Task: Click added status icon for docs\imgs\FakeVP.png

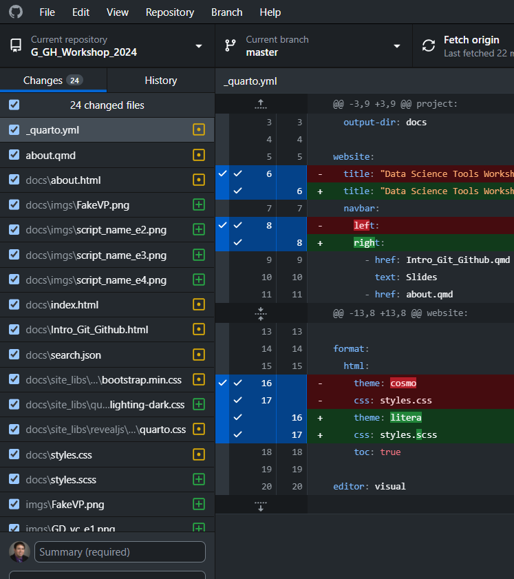Action: pos(199,204)
